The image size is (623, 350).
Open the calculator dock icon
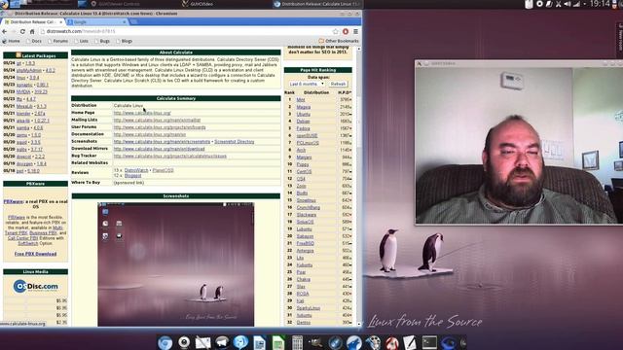297,342
